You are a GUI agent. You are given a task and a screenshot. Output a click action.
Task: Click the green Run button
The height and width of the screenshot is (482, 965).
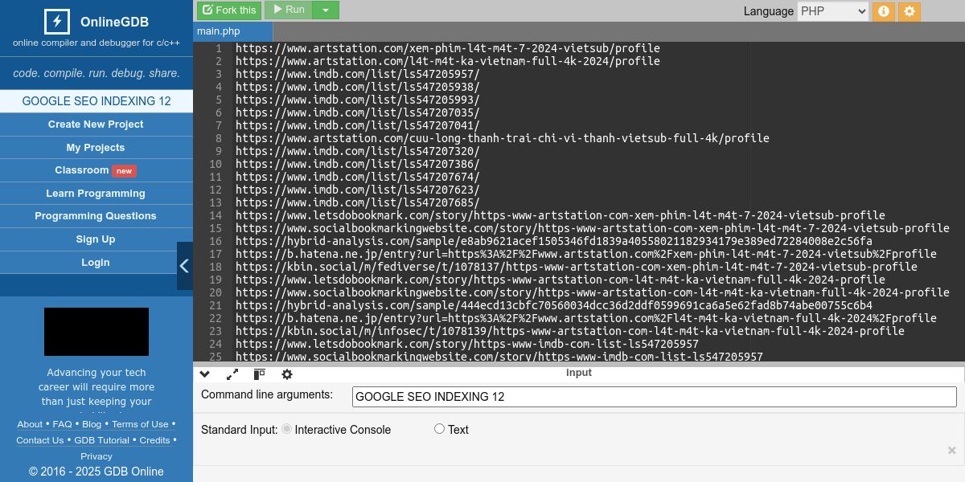click(288, 10)
